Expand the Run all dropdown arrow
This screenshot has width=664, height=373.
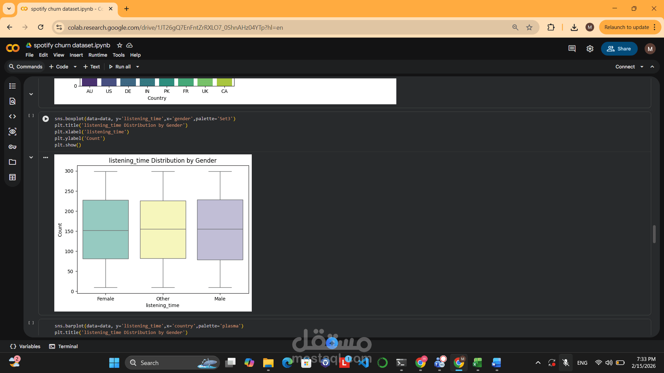click(138, 67)
